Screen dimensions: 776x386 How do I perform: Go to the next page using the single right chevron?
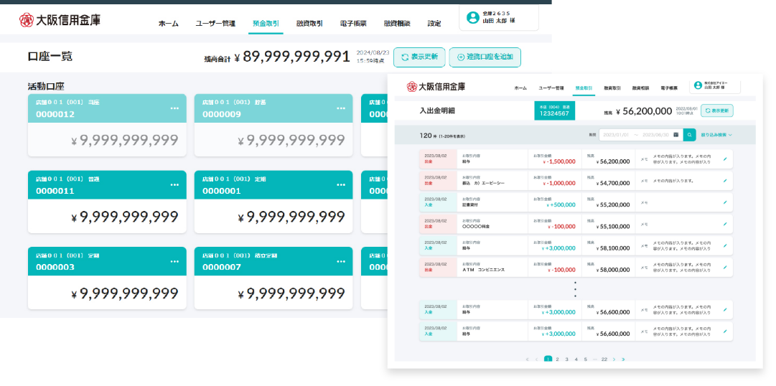pos(614,359)
